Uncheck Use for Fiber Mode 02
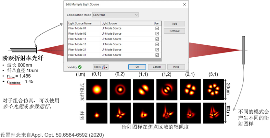Screen dimensions: 270x138 click(157, 34)
